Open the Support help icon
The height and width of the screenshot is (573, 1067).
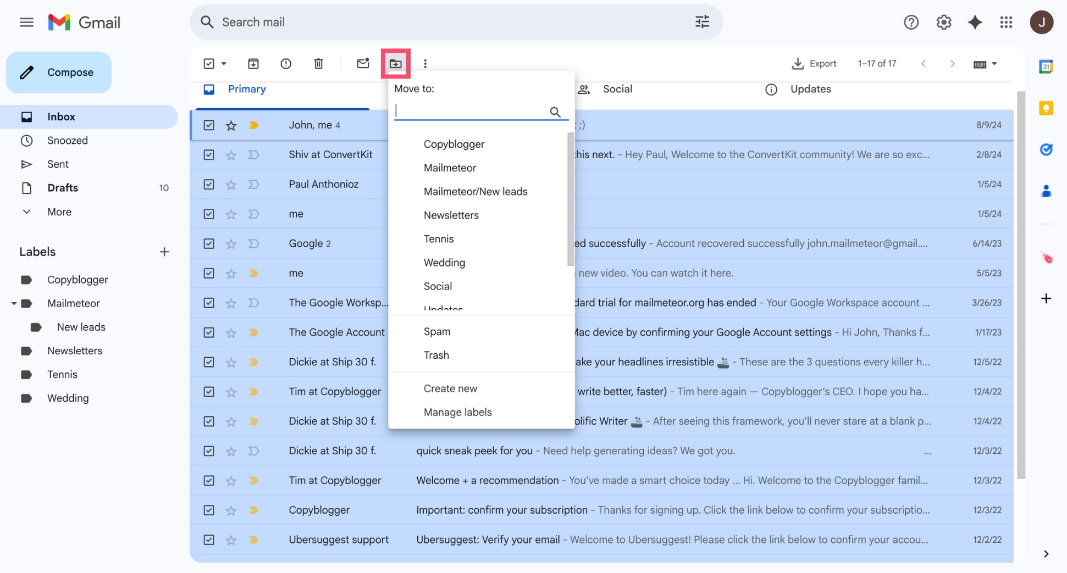point(911,22)
